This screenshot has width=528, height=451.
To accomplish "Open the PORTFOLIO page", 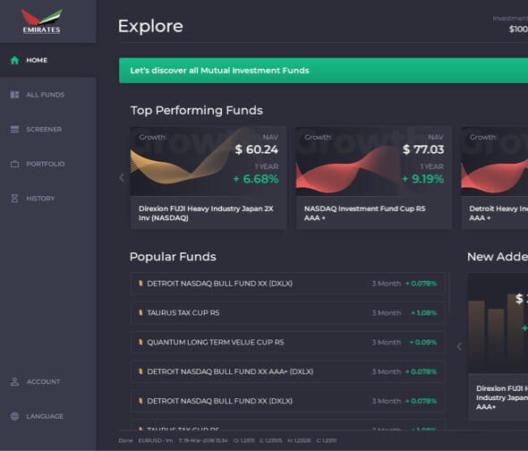I will (47, 164).
